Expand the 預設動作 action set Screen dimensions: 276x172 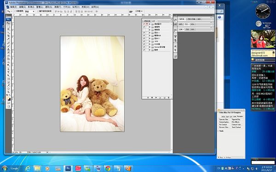[x=149, y=24]
